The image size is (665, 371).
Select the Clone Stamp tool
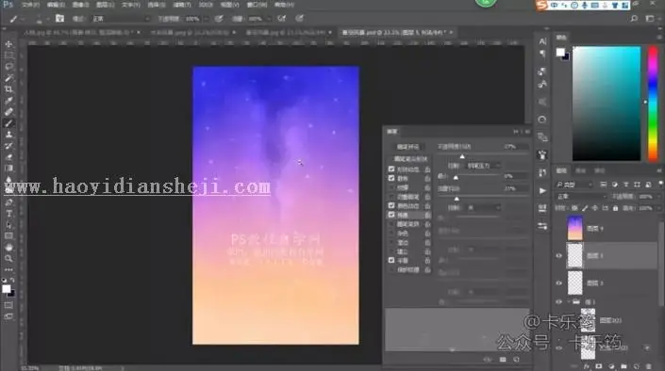pos(8,135)
